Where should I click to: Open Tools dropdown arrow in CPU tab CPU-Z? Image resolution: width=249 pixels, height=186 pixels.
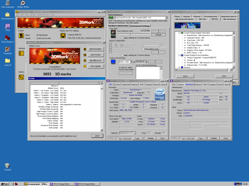pyautogui.click(x=143, y=138)
